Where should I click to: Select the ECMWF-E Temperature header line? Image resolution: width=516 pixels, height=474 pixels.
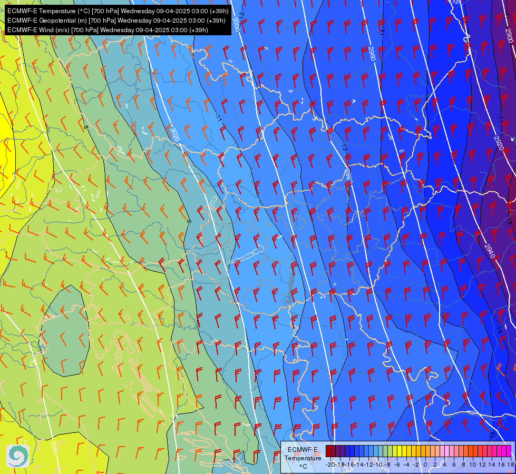(118, 11)
